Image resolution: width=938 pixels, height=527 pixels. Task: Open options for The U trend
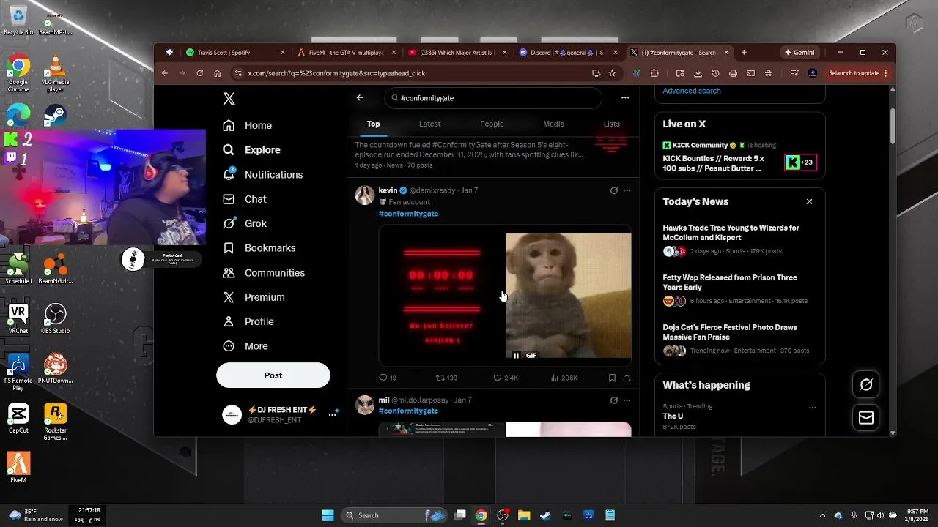812,407
